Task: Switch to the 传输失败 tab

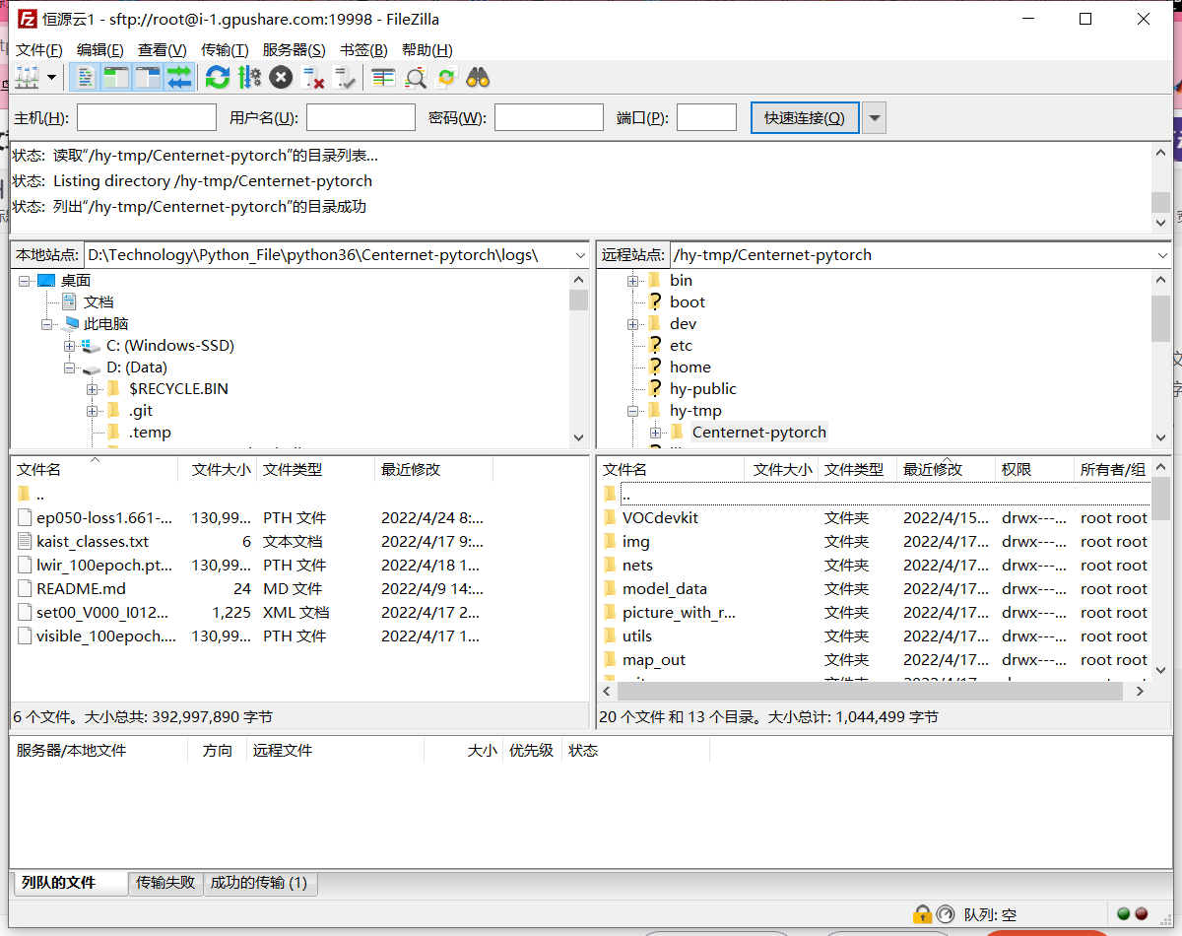Action: click(x=164, y=884)
